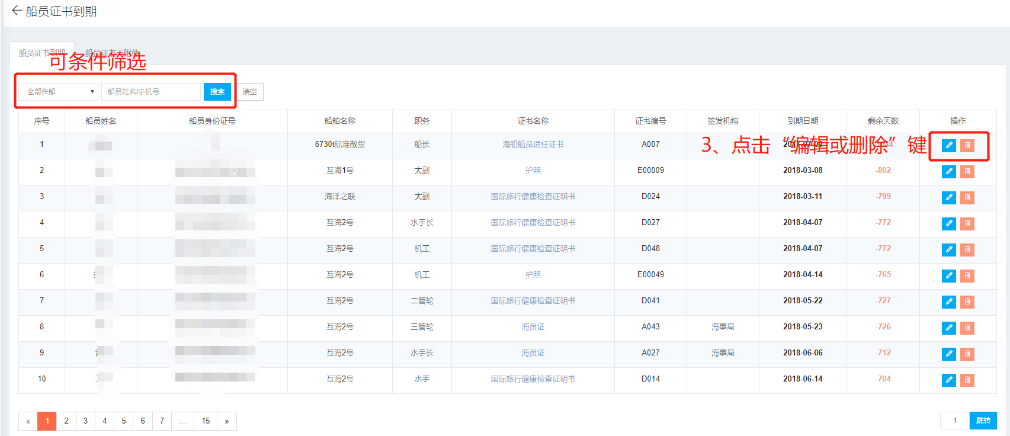Edit the certificate D027 row
Screen dimensions: 1010x436
(948, 223)
